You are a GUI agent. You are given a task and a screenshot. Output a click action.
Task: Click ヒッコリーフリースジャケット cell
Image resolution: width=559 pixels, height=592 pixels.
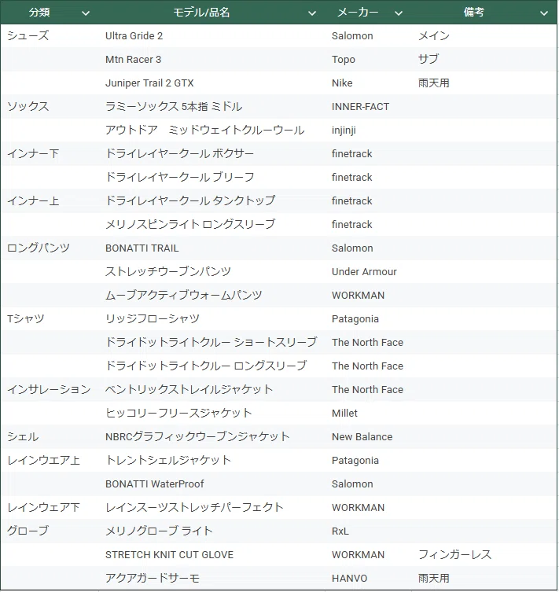coord(178,413)
